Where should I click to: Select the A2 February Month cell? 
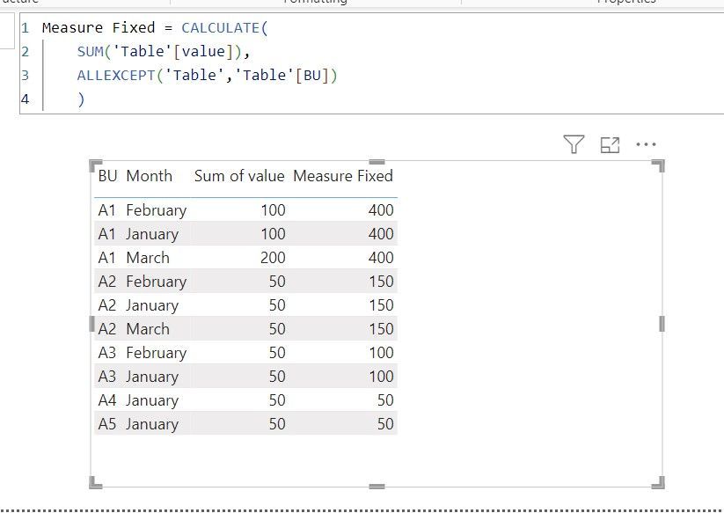coord(157,282)
